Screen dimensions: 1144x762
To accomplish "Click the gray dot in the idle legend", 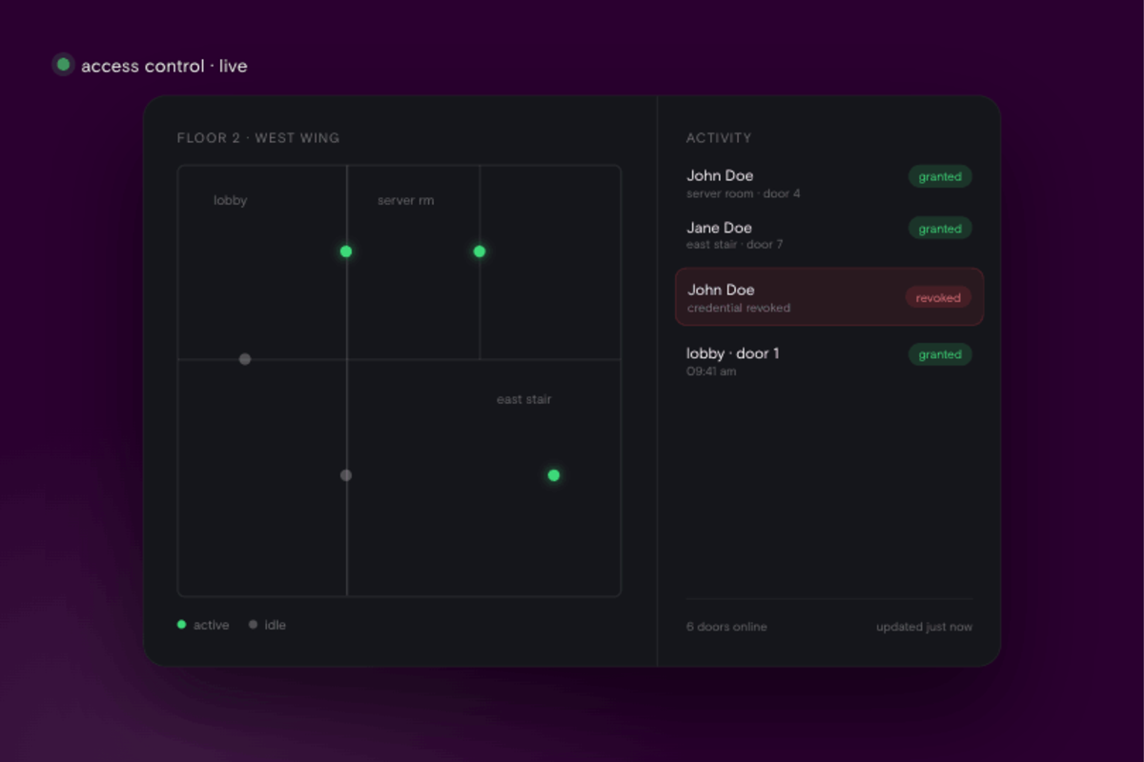I will point(253,625).
